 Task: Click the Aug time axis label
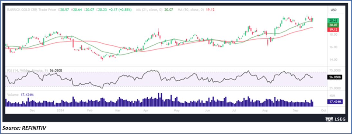point(265,111)
